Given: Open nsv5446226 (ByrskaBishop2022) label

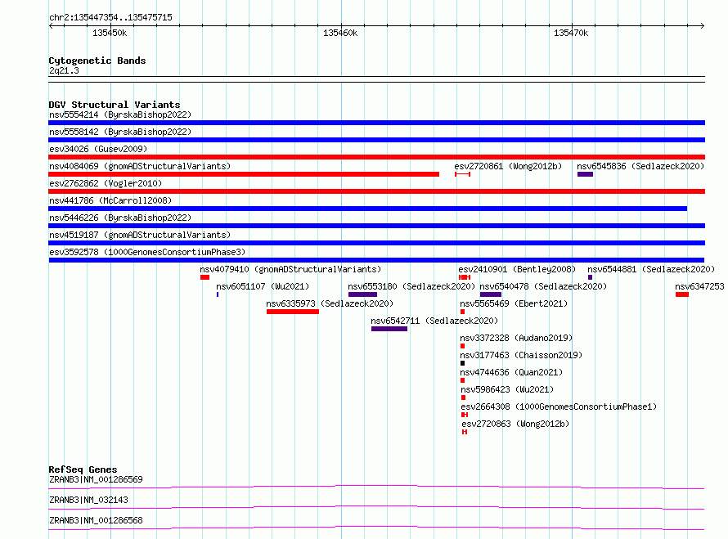Looking at the screenshot, I should point(120,218).
